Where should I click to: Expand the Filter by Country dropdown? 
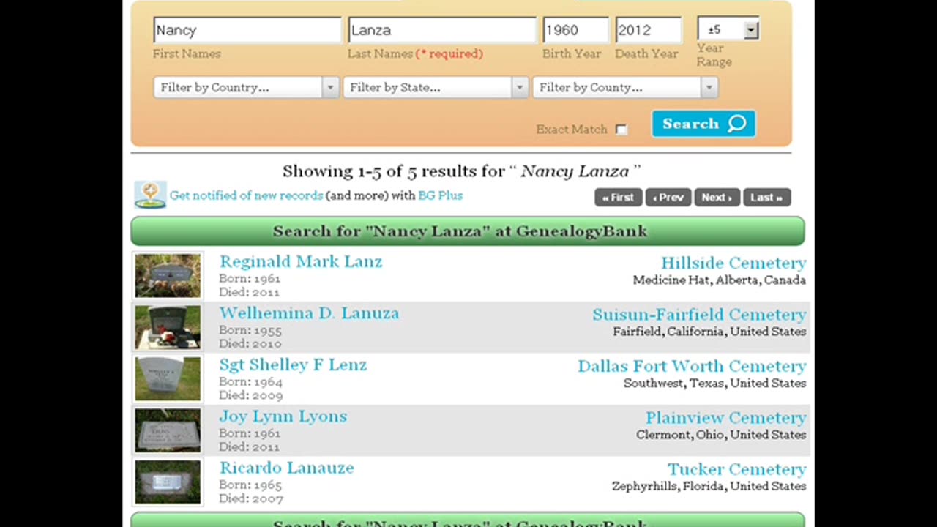pos(246,87)
